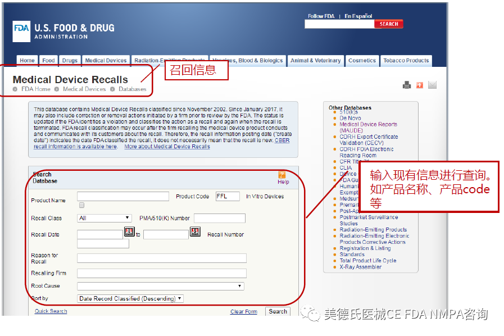This screenshot has height=336, width=504.
Task: Click the envelope email icon
Action: click(432, 85)
